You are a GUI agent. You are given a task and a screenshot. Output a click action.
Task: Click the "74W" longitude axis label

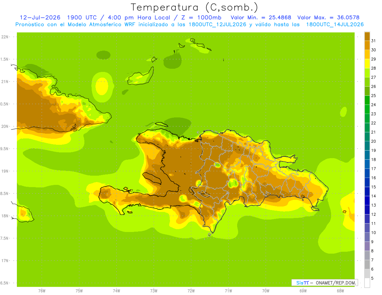tap(116, 291)
